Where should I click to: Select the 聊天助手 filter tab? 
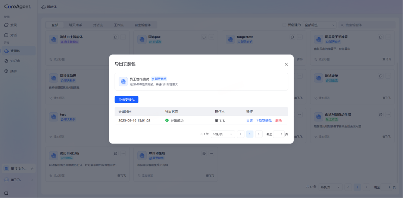click(x=75, y=25)
